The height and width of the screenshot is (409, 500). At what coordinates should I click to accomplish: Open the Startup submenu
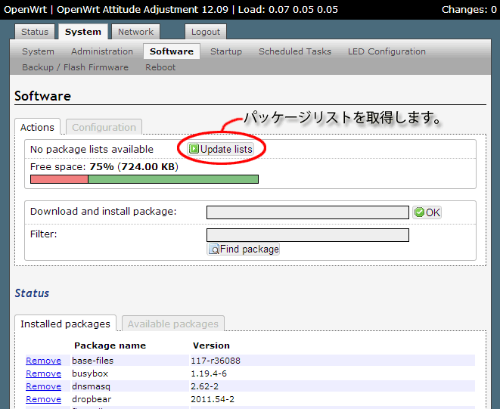point(226,51)
